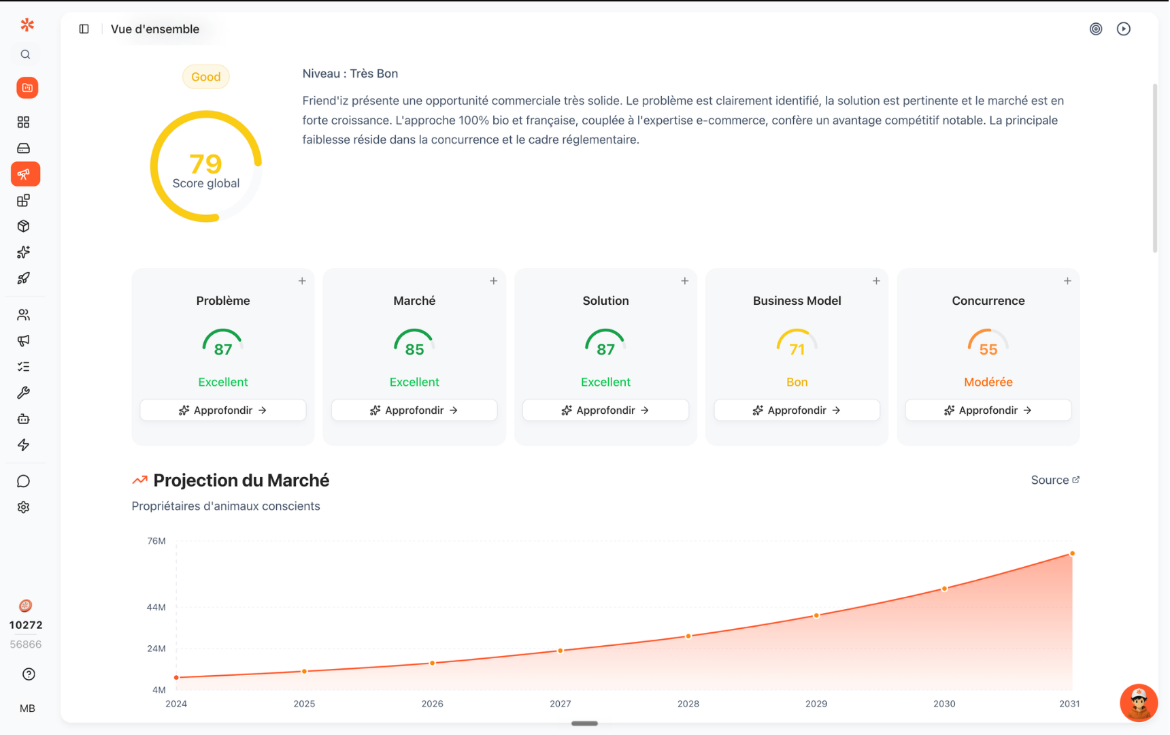Click the Projection du Marché heading
Viewport: 1170px width, 735px height.
(241, 480)
